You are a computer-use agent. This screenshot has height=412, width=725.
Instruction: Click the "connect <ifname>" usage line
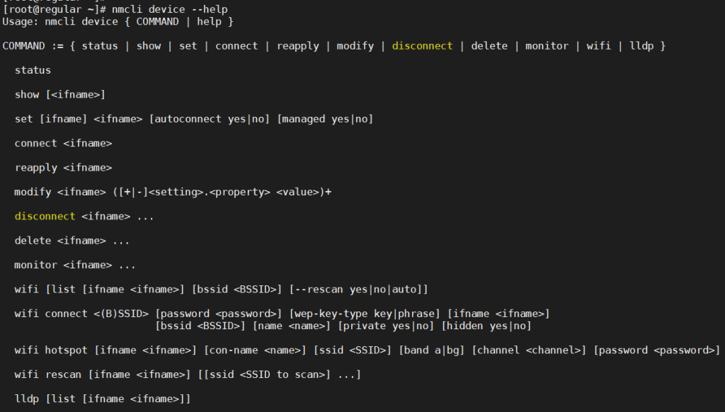(x=63, y=143)
